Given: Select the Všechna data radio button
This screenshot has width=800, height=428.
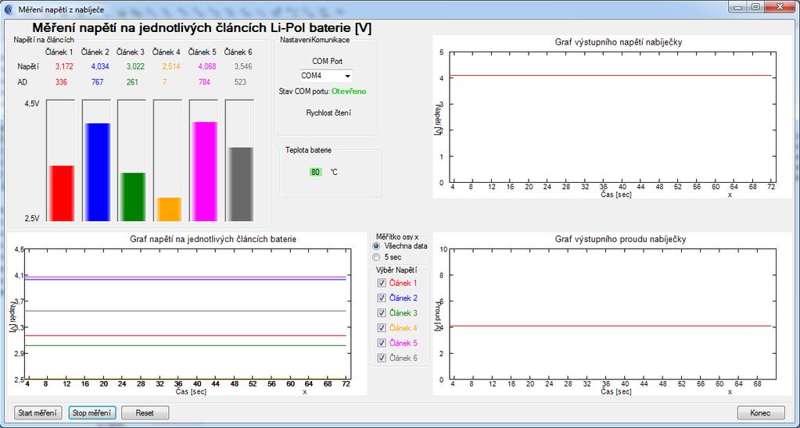Looking at the screenshot, I should [377, 246].
